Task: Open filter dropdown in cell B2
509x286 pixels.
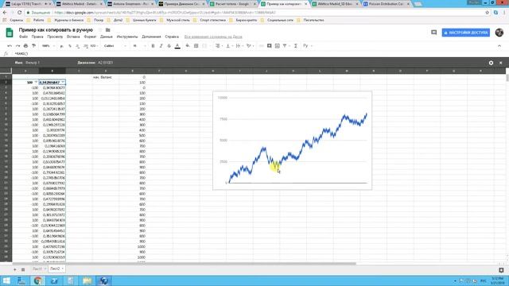Action: tap(63, 83)
